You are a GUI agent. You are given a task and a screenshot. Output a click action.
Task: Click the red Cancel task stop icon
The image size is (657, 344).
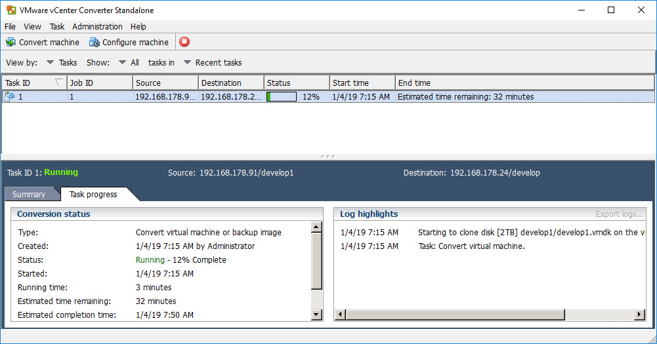coord(184,42)
